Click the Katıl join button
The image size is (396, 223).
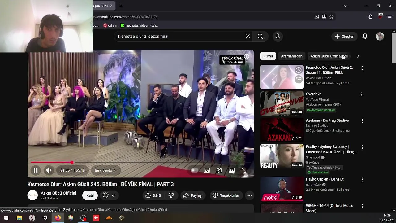coord(90,195)
